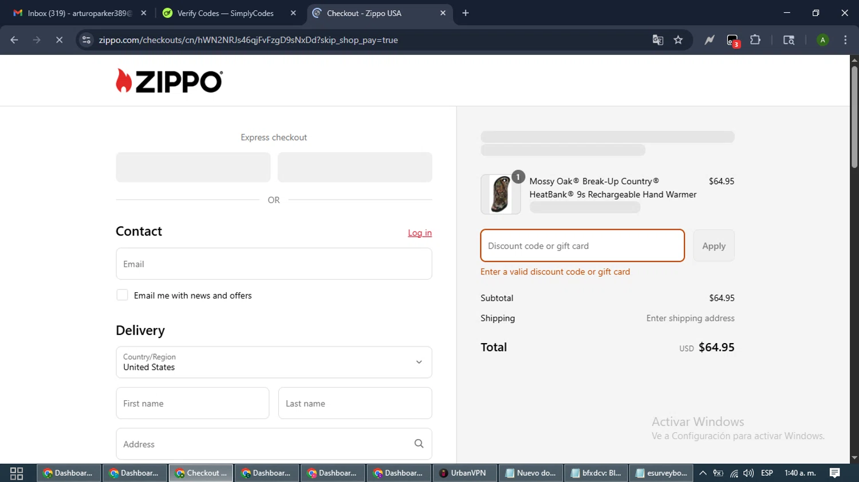
Task: Click the address search magnifier icon
Action: tap(419, 444)
